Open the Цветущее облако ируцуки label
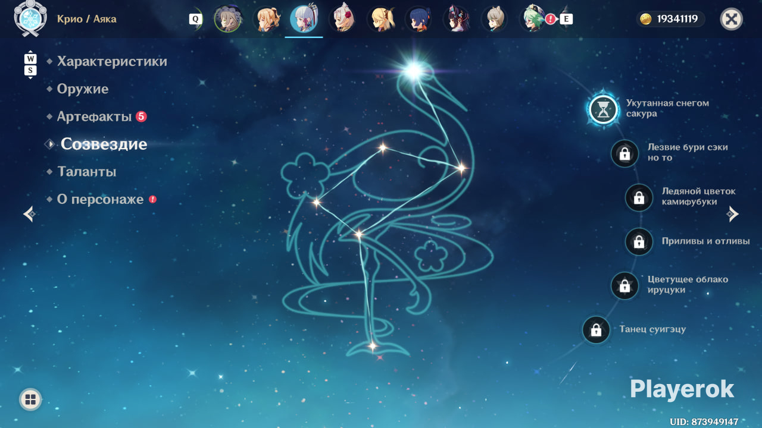Screen dimensions: 762x428 (688, 285)
